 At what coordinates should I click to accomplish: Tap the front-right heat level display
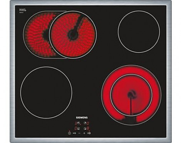click(x=88, y=128)
